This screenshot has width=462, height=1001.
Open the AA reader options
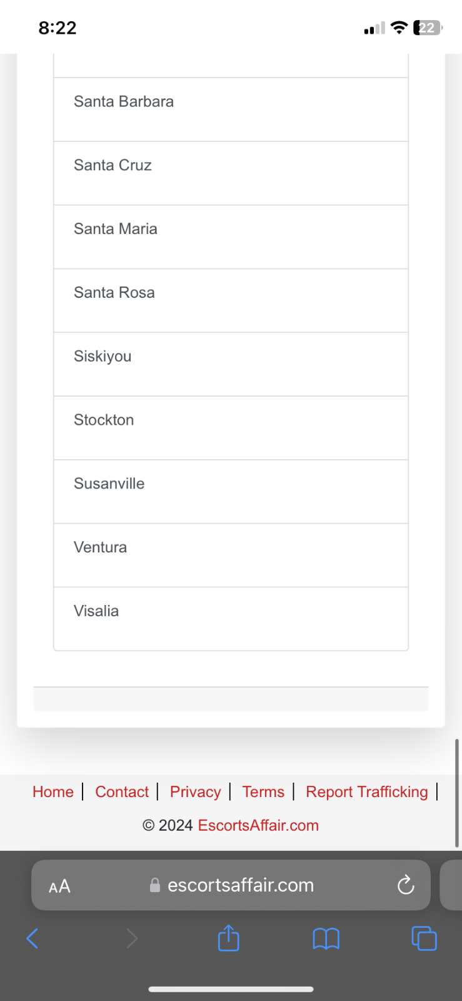59,886
